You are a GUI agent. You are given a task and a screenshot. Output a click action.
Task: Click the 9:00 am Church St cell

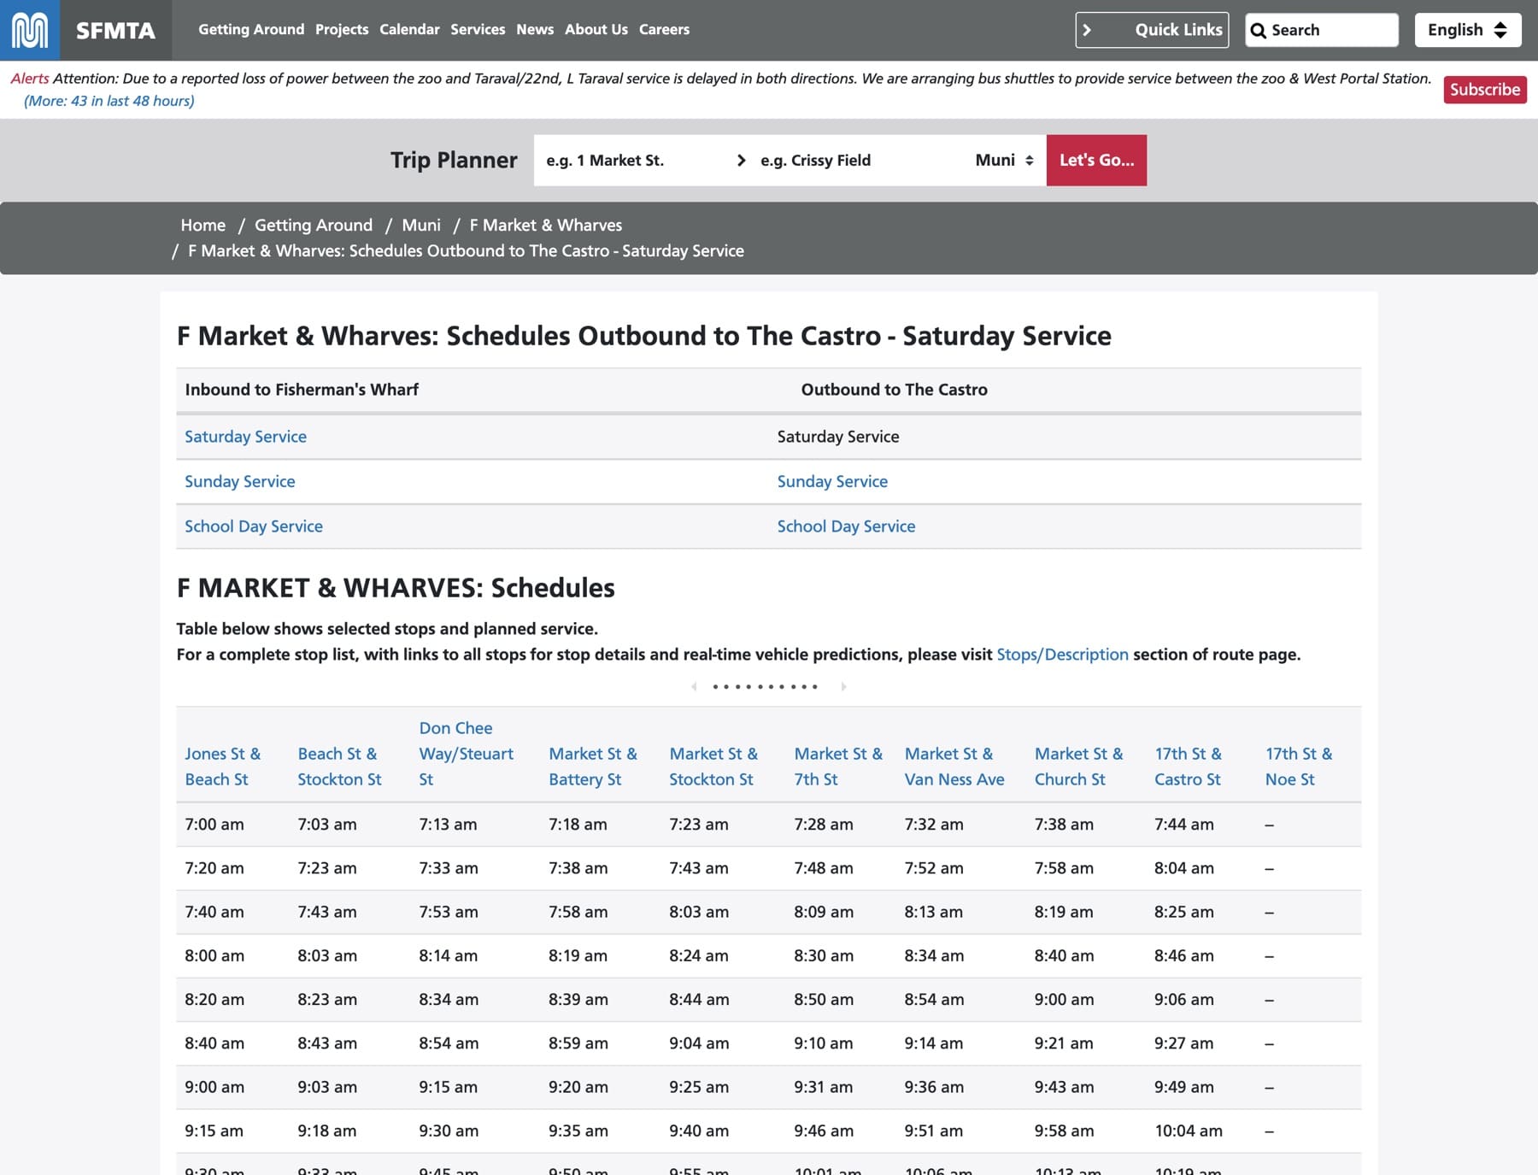[x=1064, y=1000]
